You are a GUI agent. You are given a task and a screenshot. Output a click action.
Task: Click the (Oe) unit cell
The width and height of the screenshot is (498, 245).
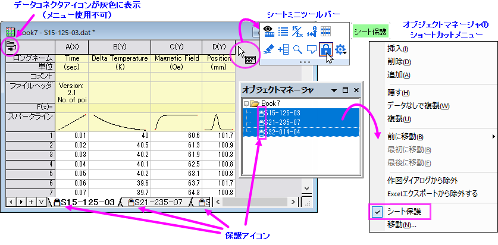click(x=177, y=67)
